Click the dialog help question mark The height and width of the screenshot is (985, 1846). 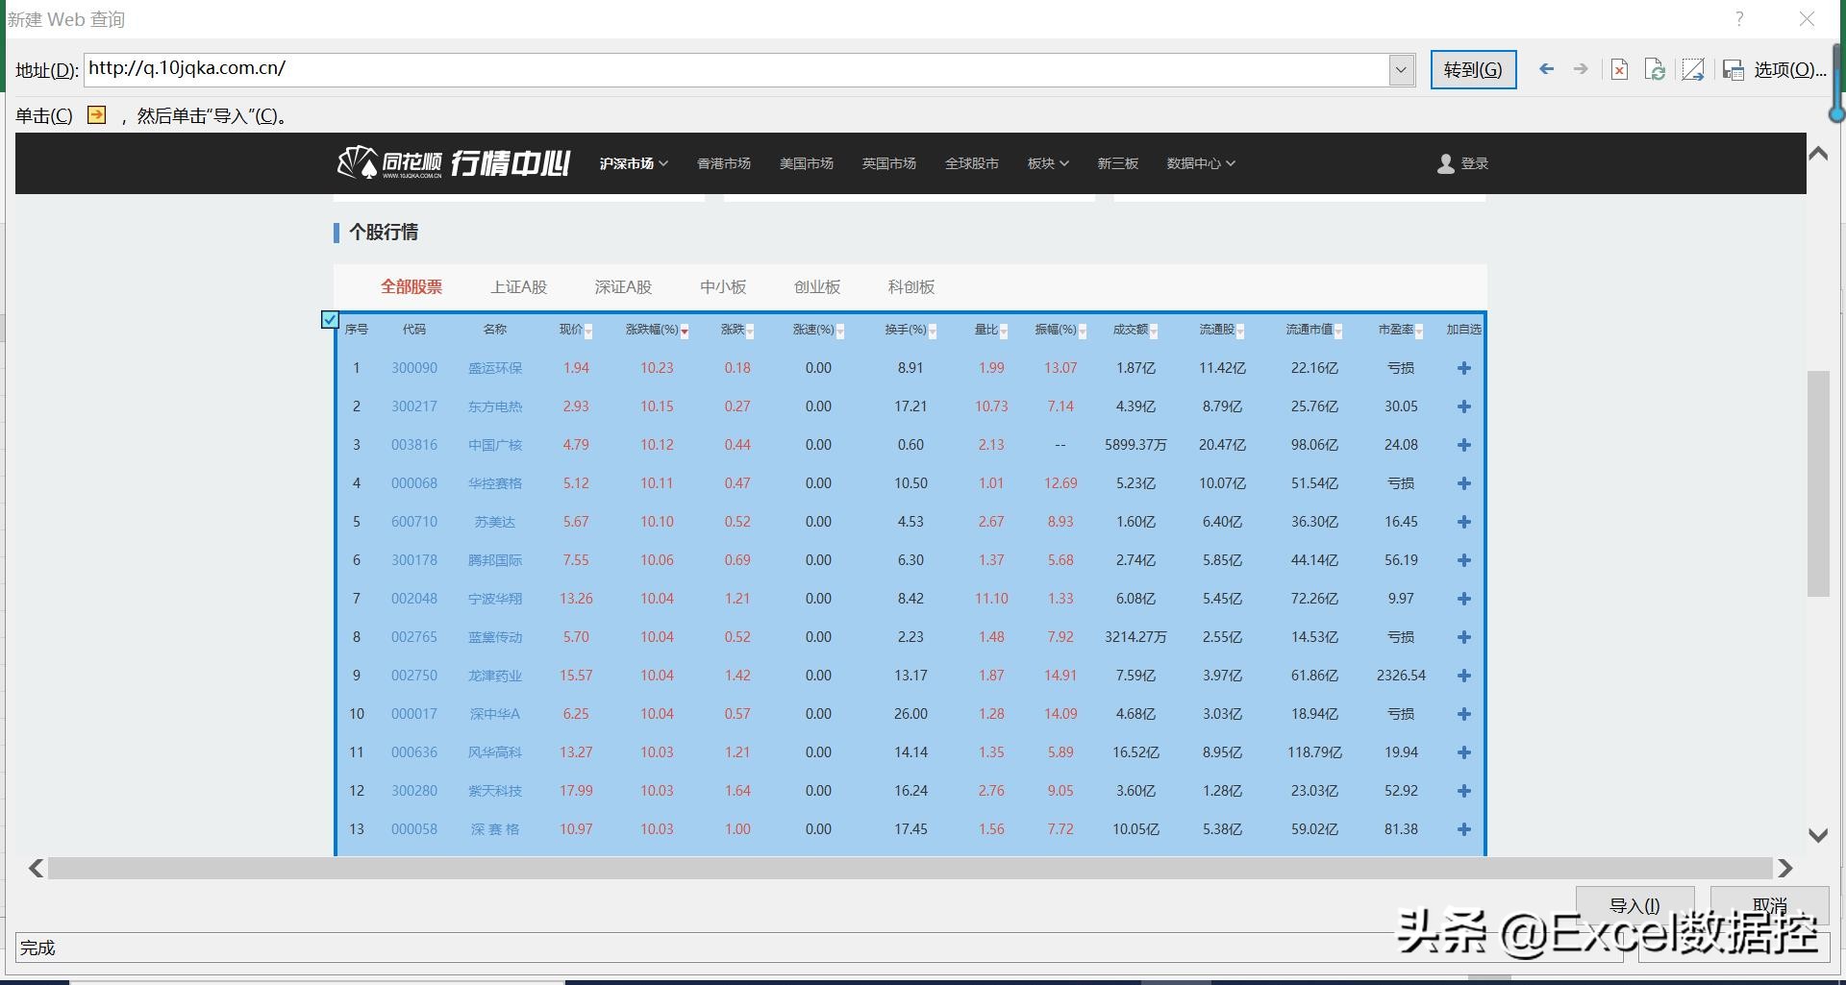1739,19
